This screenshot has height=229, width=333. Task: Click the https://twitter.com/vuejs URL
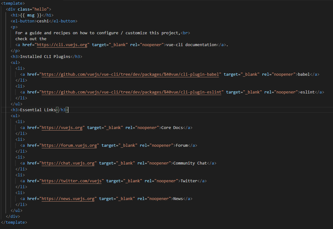[x=72, y=181]
